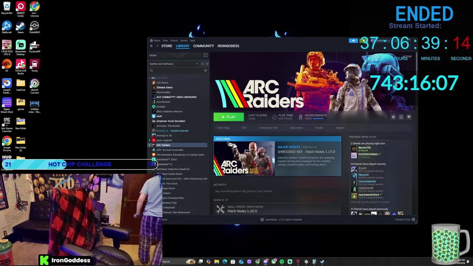The image size is (473, 266).
Task: Open Task View on the taskbar
Action: (x=200, y=262)
